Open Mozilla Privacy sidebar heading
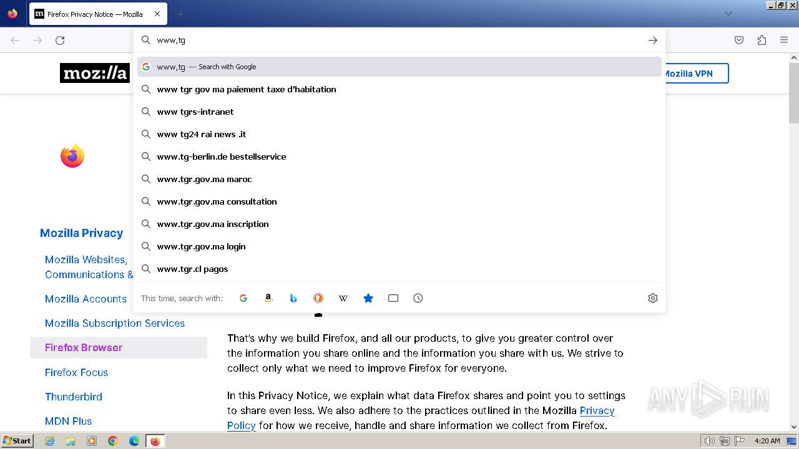The width and height of the screenshot is (799, 449). (x=81, y=233)
